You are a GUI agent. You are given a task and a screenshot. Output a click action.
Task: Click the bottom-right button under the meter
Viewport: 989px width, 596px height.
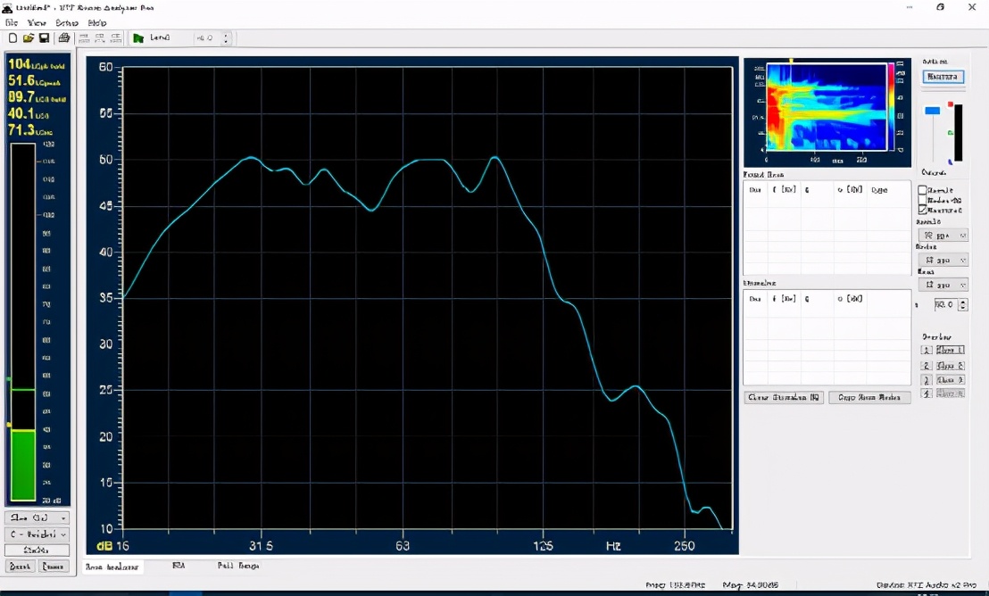[x=54, y=567]
